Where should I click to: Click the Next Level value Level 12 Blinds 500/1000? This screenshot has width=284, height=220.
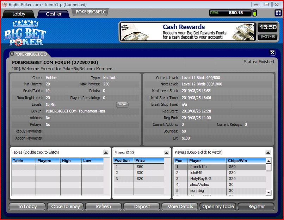pyautogui.click(x=202, y=84)
